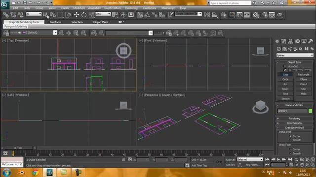Open the Rendered Frame Window icon
The image size is (316, 177).
click(272, 15)
